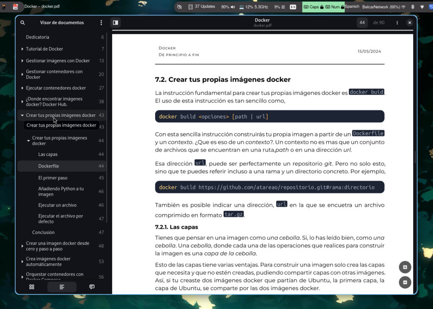Screen dimensions: 433x309
Task: Click the 37 Updates indicator
Action: tap(202, 7)
